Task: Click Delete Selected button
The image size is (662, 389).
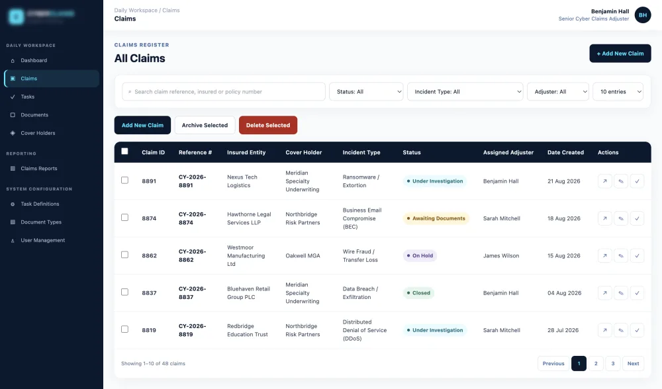Action: coord(268,125)
